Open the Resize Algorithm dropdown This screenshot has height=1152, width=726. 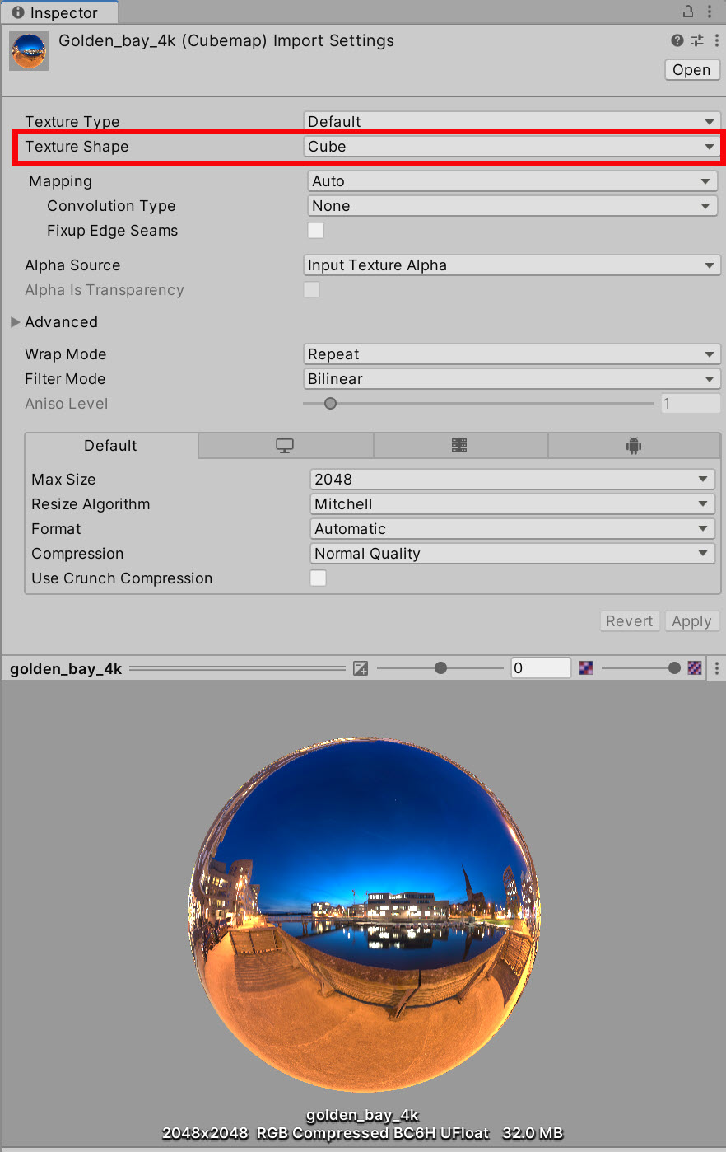[x=513, y=504]
